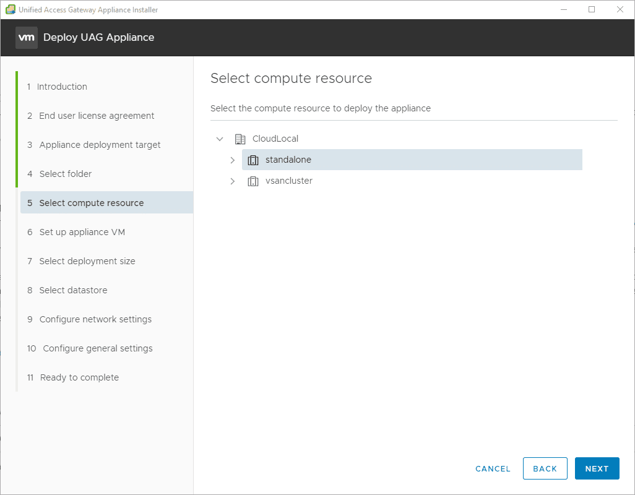Go to step 1 Introduction
Viewport: 635px width, 495px height.
[x=62, y=87]
